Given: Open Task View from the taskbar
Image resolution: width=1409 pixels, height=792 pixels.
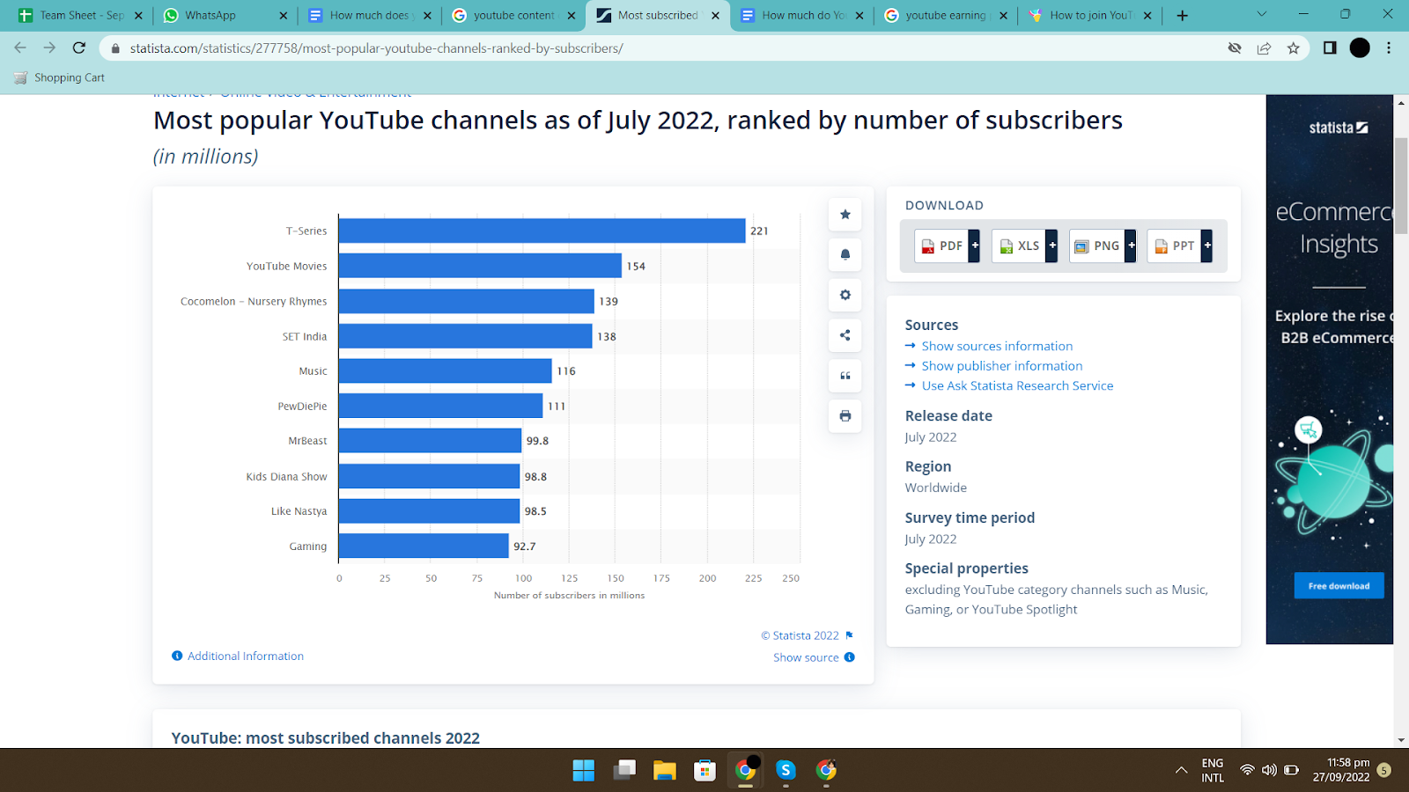Looking at the screenshot, I should (624, 771).
